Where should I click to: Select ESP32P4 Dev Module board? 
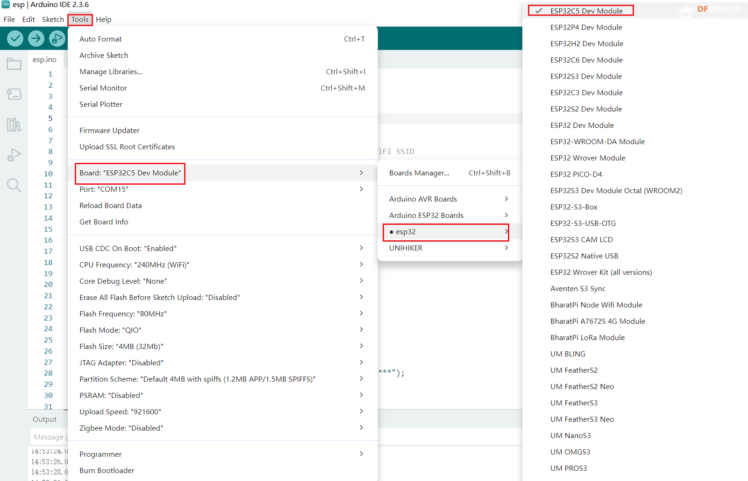635,28
